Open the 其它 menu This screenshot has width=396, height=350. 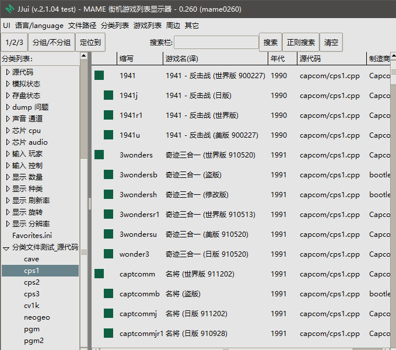[x=192, y=26]
